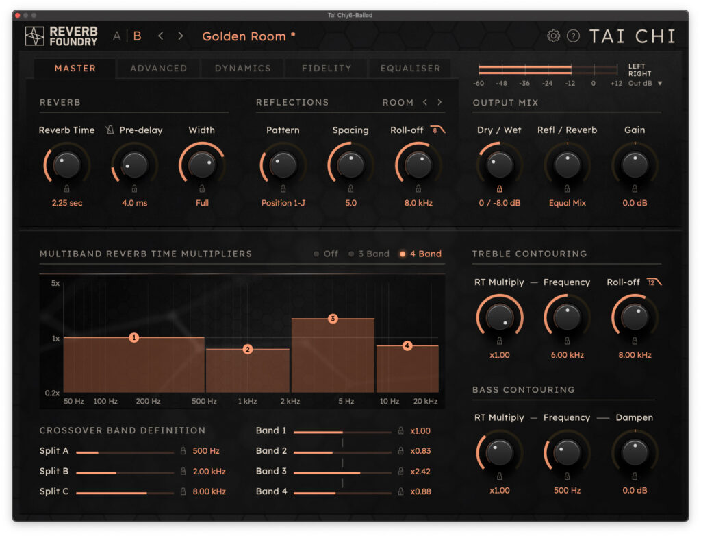Image resolution: width=701 pixels, height=536 pixels.
Task: Switch to the FIDELITY tab
Action: [327, 68]
